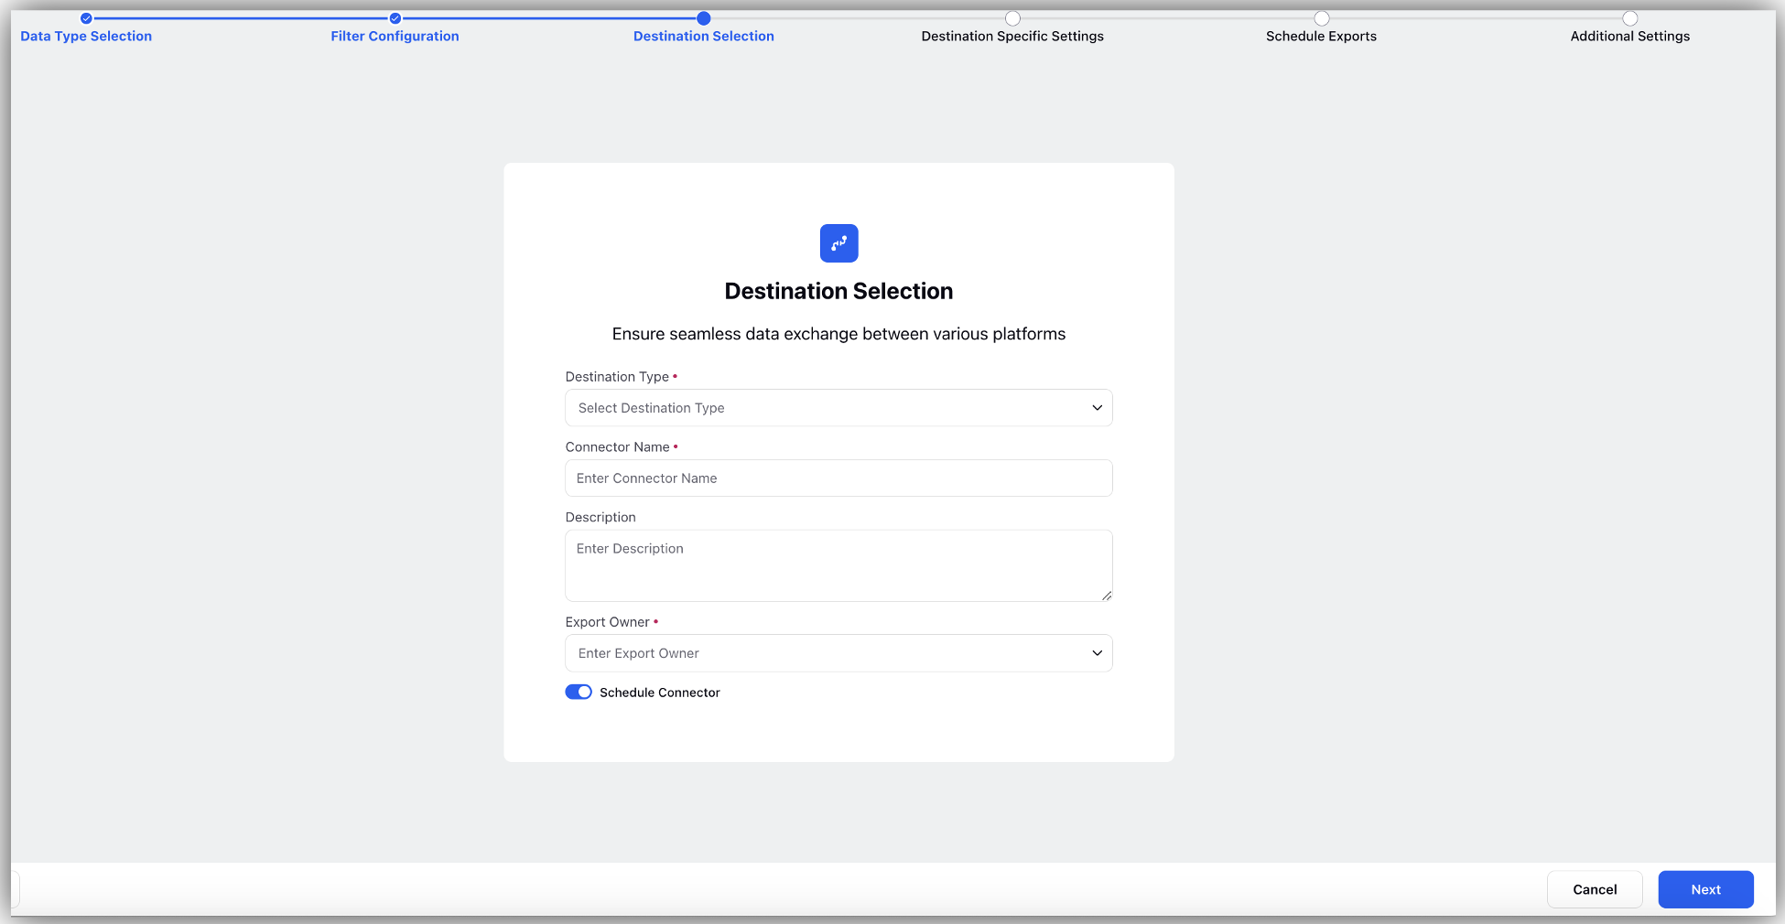Click the Destination Selection card heading

838,291
